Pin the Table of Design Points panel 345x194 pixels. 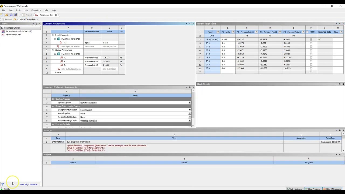pos(340,24)
